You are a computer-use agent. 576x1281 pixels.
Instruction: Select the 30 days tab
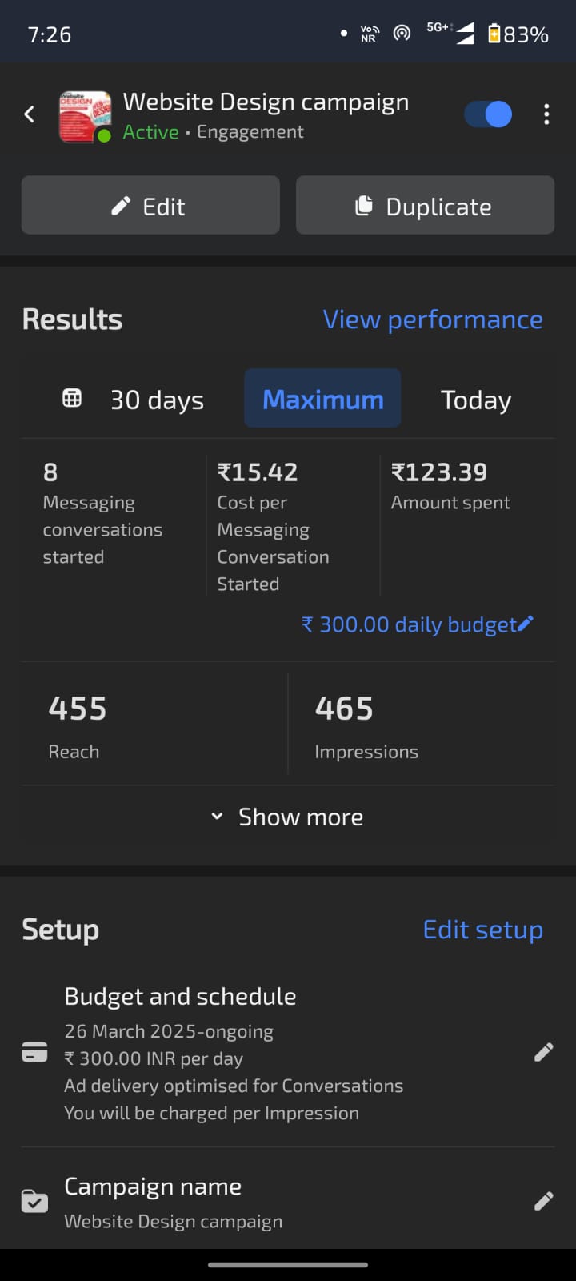pos(157,400)
